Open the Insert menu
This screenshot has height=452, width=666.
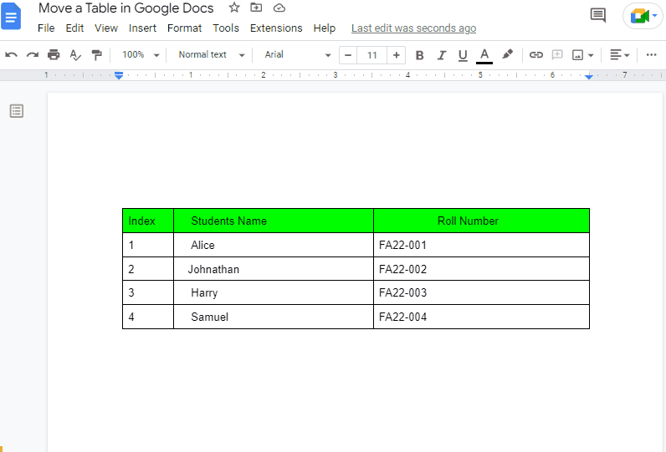pos(142,28)
